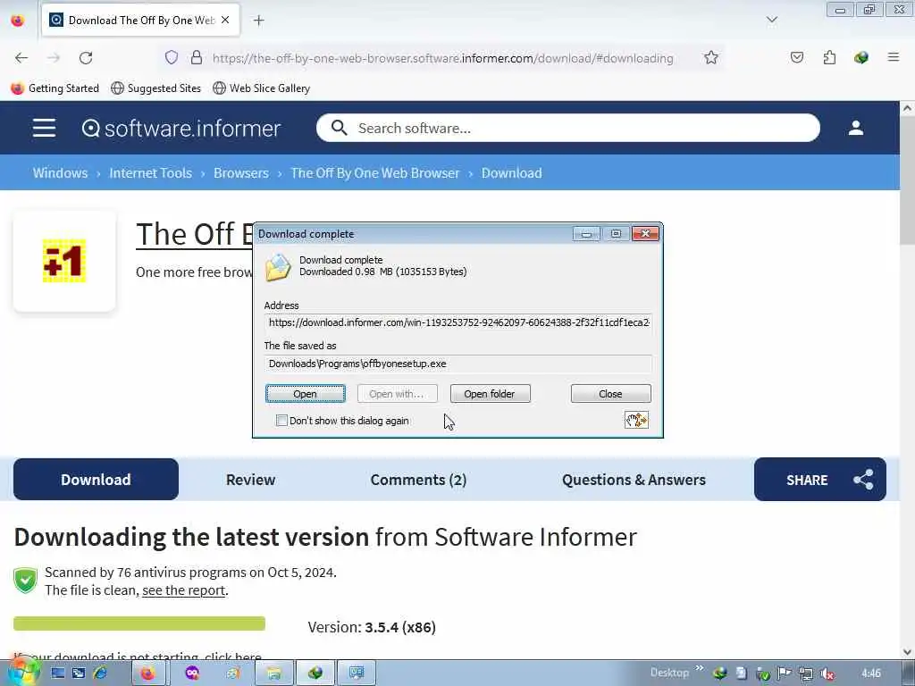
Task: Click the Close button in the download dialog
Action: coord(610,394)
